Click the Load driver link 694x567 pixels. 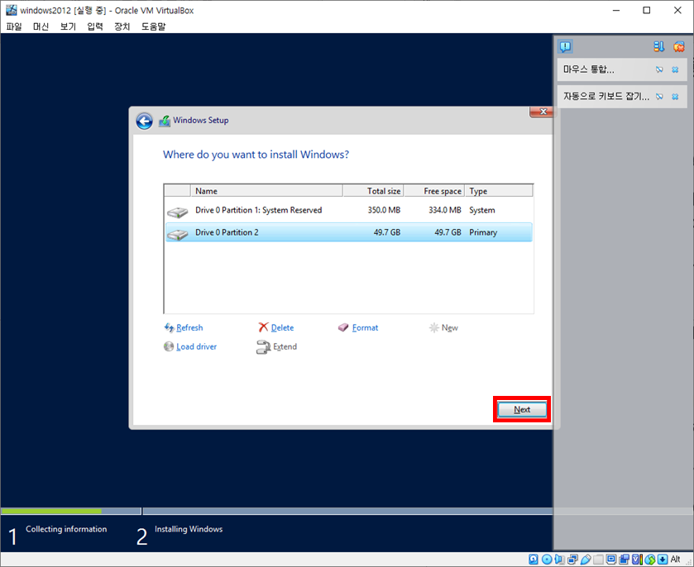[x=197, y=347]
